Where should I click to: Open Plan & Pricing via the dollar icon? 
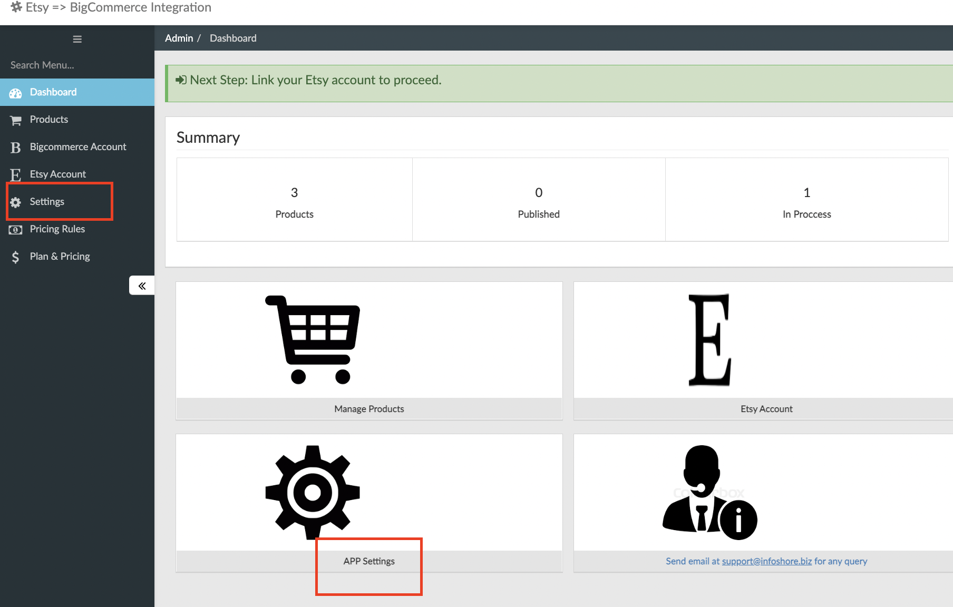[x=15, y=257]
